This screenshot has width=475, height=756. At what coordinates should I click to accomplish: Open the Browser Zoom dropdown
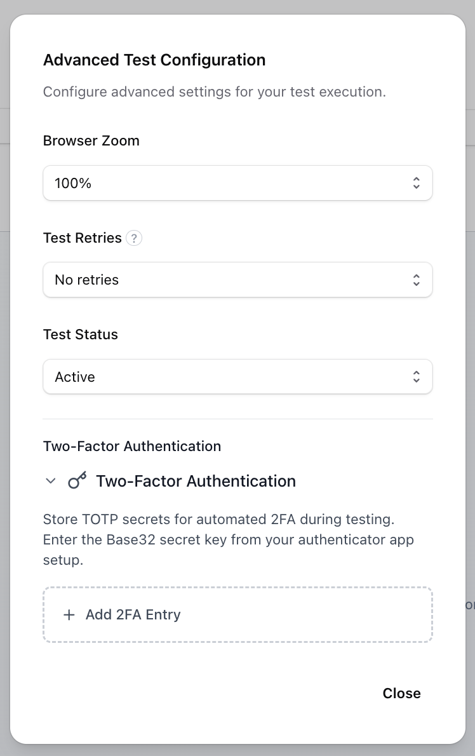coord(237,182)
